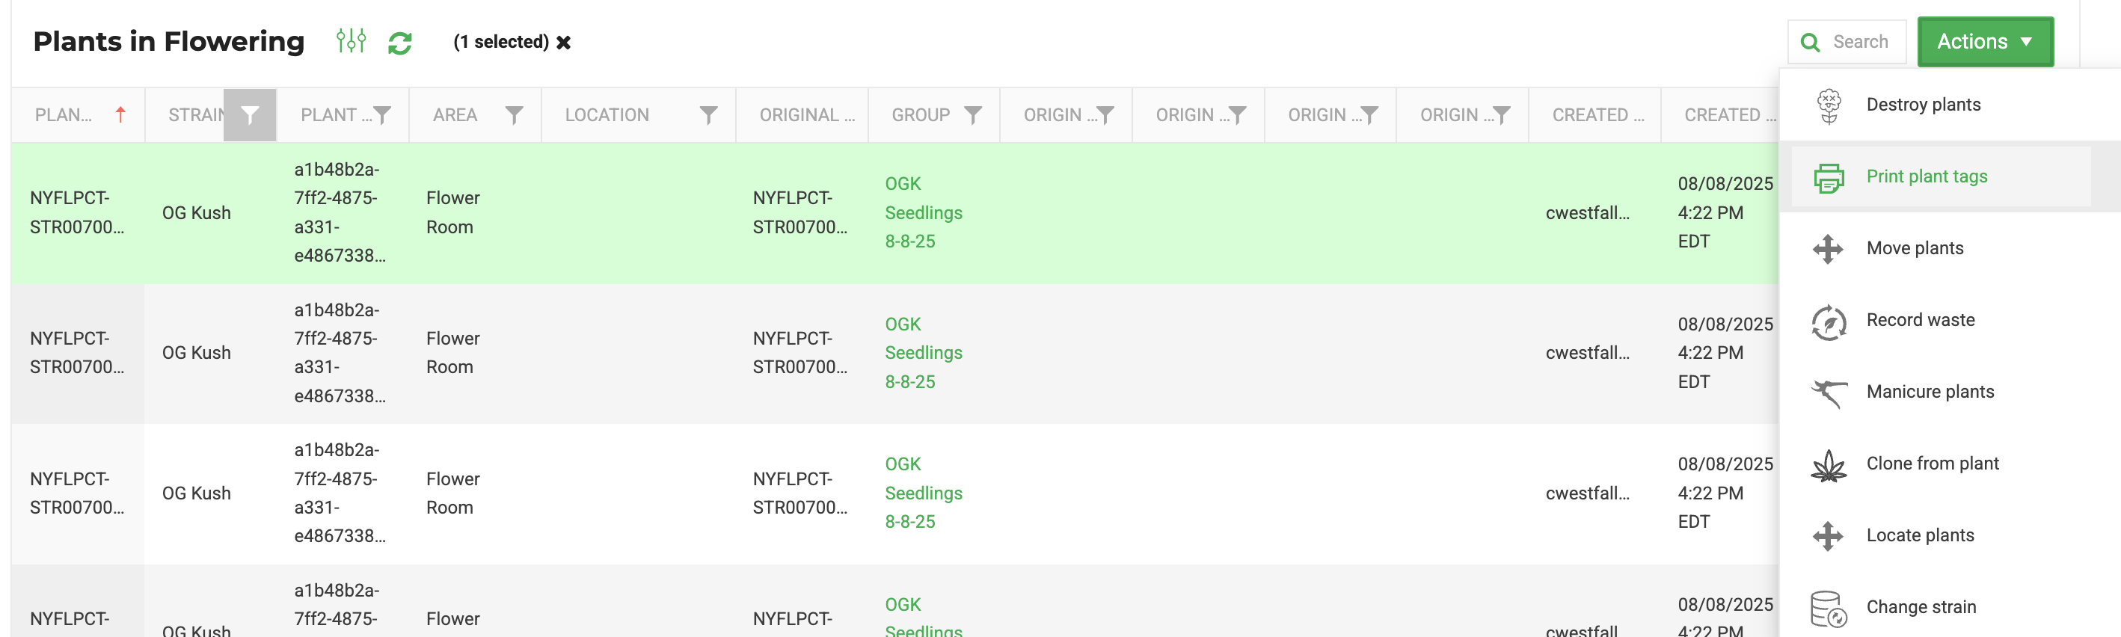Viewport: 2121px width, 637px height.
Task: Sort by the GROUP column header
Action: tap(921, 115)
